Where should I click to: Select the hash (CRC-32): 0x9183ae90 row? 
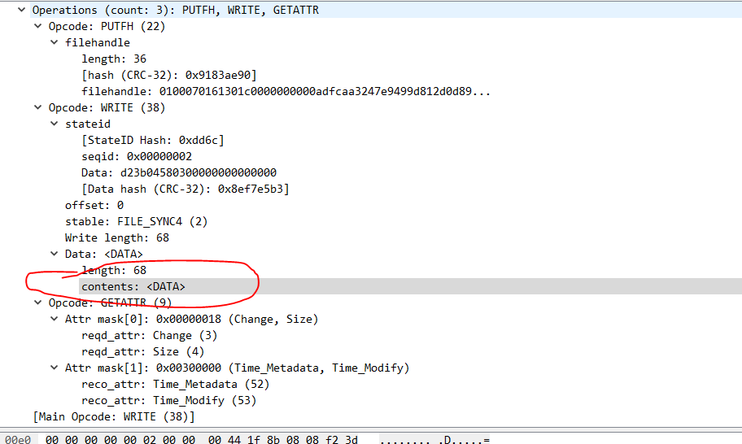[169, 75]
